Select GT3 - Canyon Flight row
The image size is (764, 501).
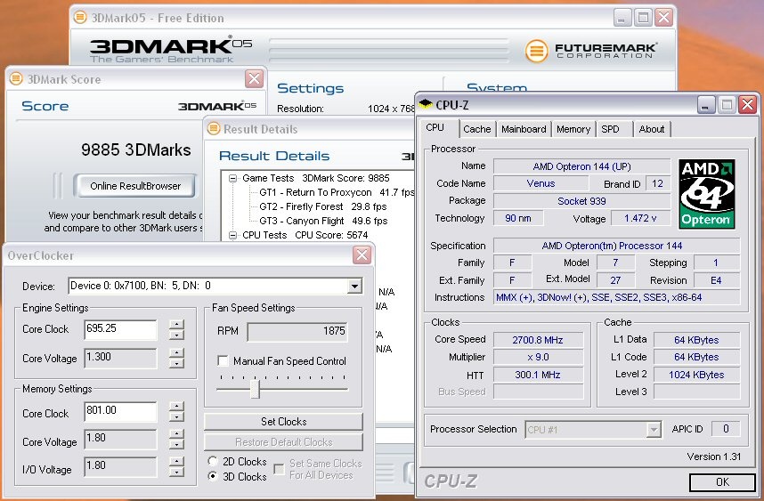tap(323, 221)
